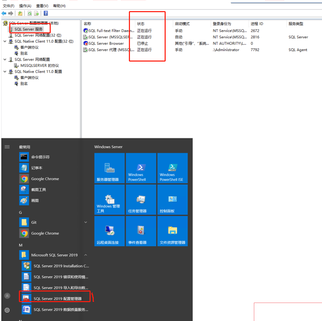Click the blue Help question mark icon

tap(46, 13)
